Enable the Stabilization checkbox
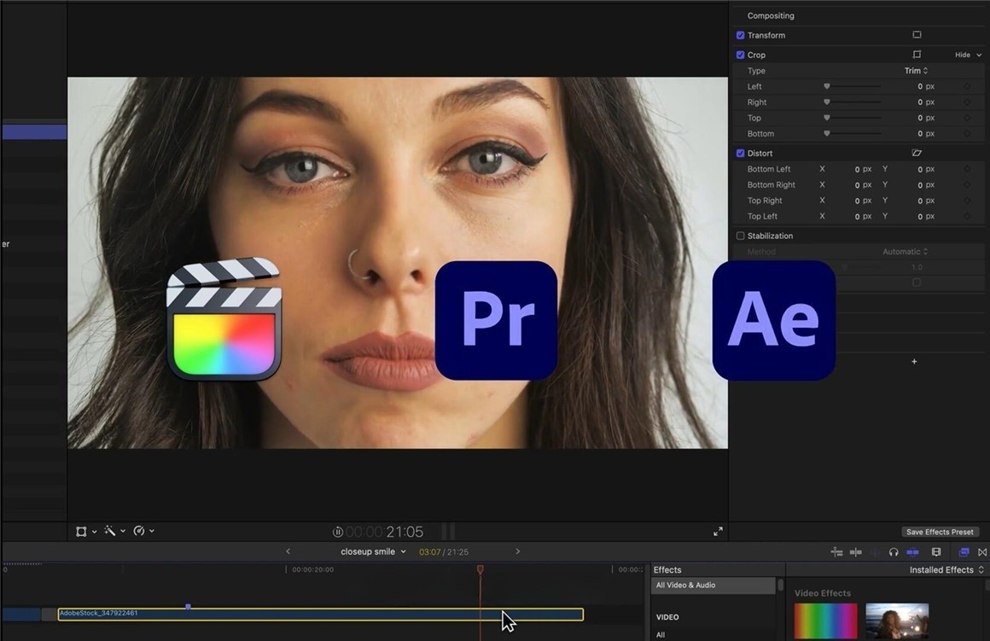 click(740, 236)
